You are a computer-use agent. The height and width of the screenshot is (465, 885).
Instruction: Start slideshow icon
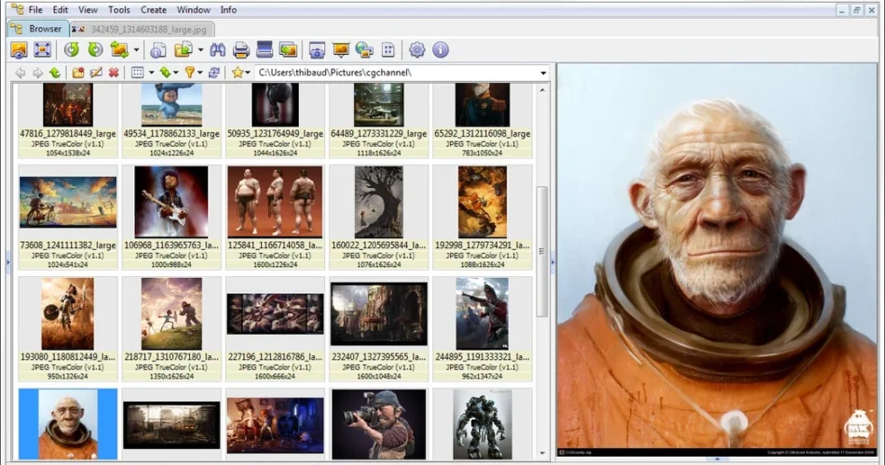point(341,49)
